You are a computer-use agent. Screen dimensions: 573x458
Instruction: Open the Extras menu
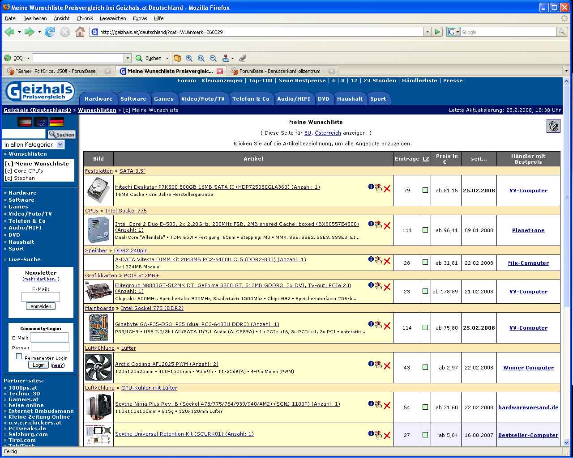[140, 18]
